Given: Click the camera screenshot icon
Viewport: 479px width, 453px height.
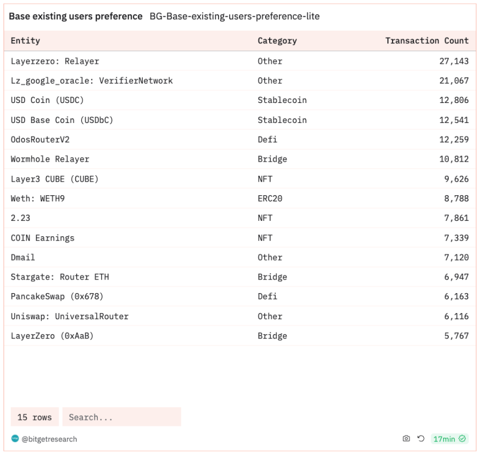Looking at the screenshot, I should click(x=406, y=439).
